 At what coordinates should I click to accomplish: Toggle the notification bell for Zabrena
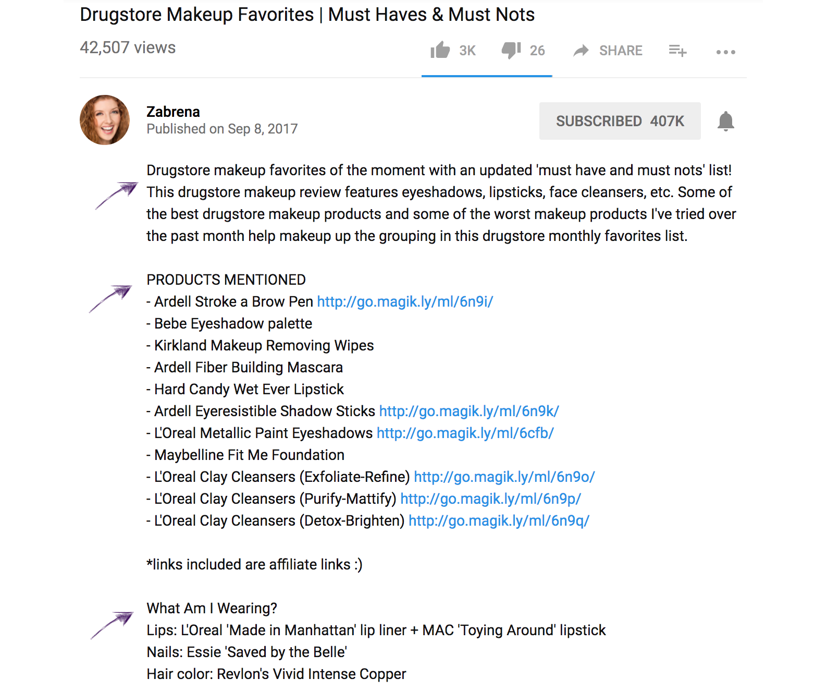click(x=726, y=121)
